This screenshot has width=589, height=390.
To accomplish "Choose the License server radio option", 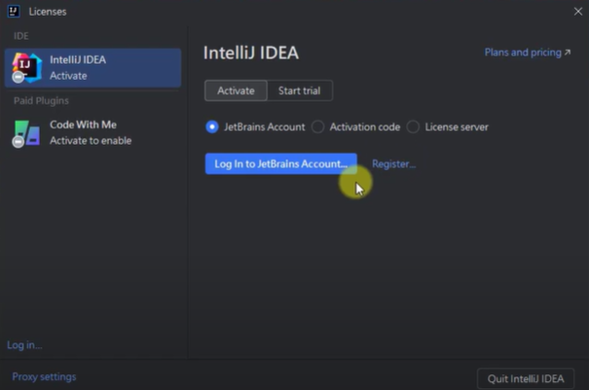I will pos(413,126).
